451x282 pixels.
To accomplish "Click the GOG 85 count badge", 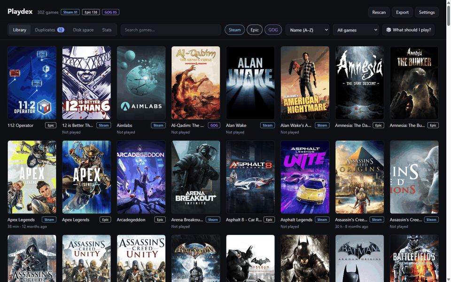I will click(110, 12).
